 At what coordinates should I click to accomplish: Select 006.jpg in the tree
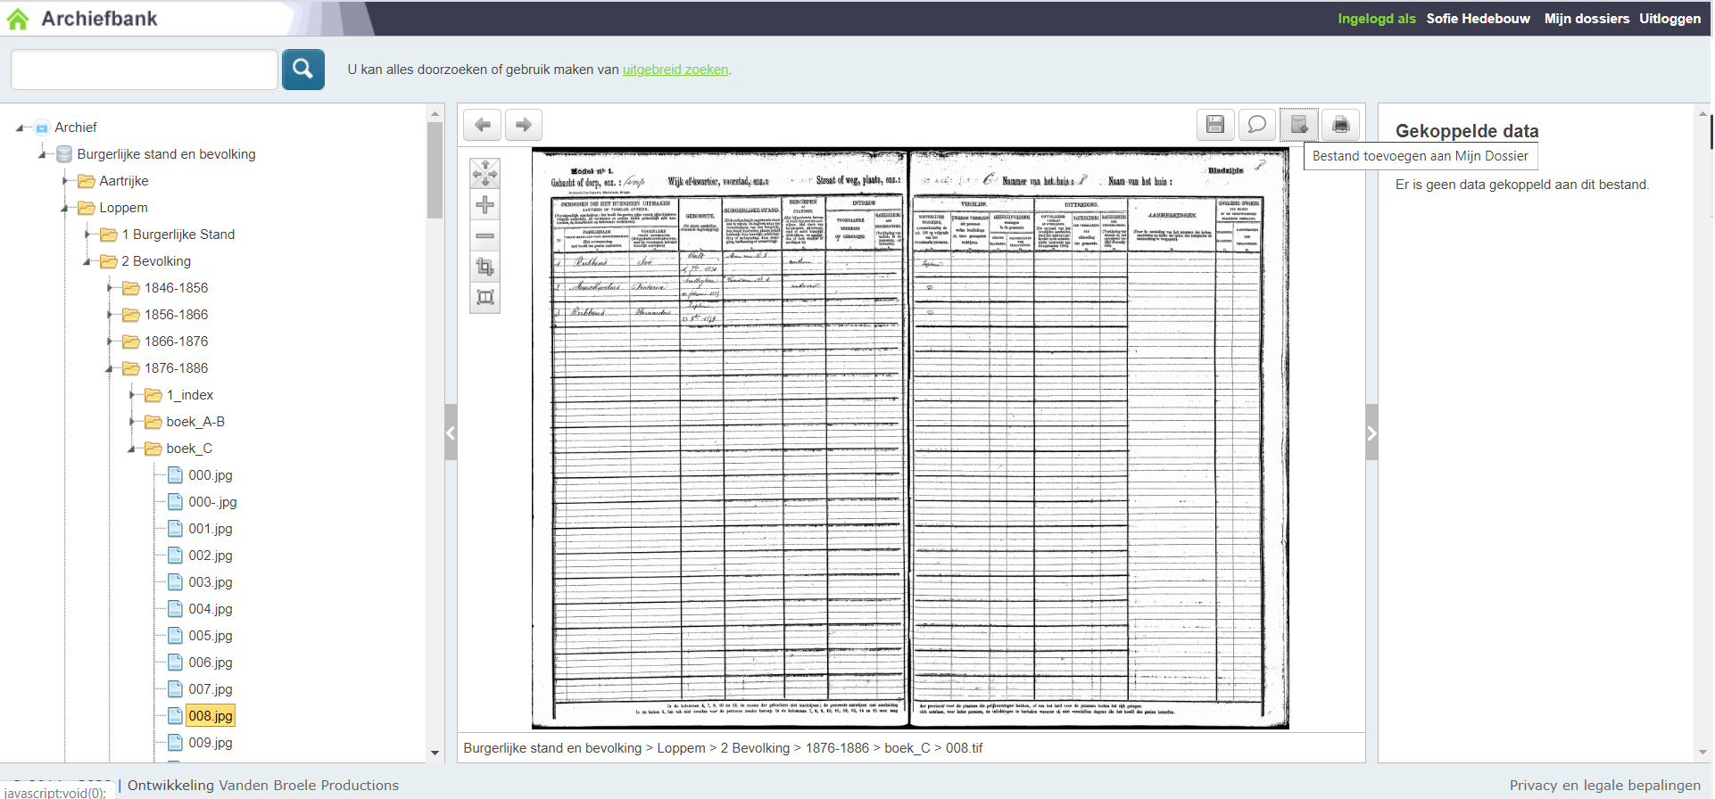click(211, 663)
